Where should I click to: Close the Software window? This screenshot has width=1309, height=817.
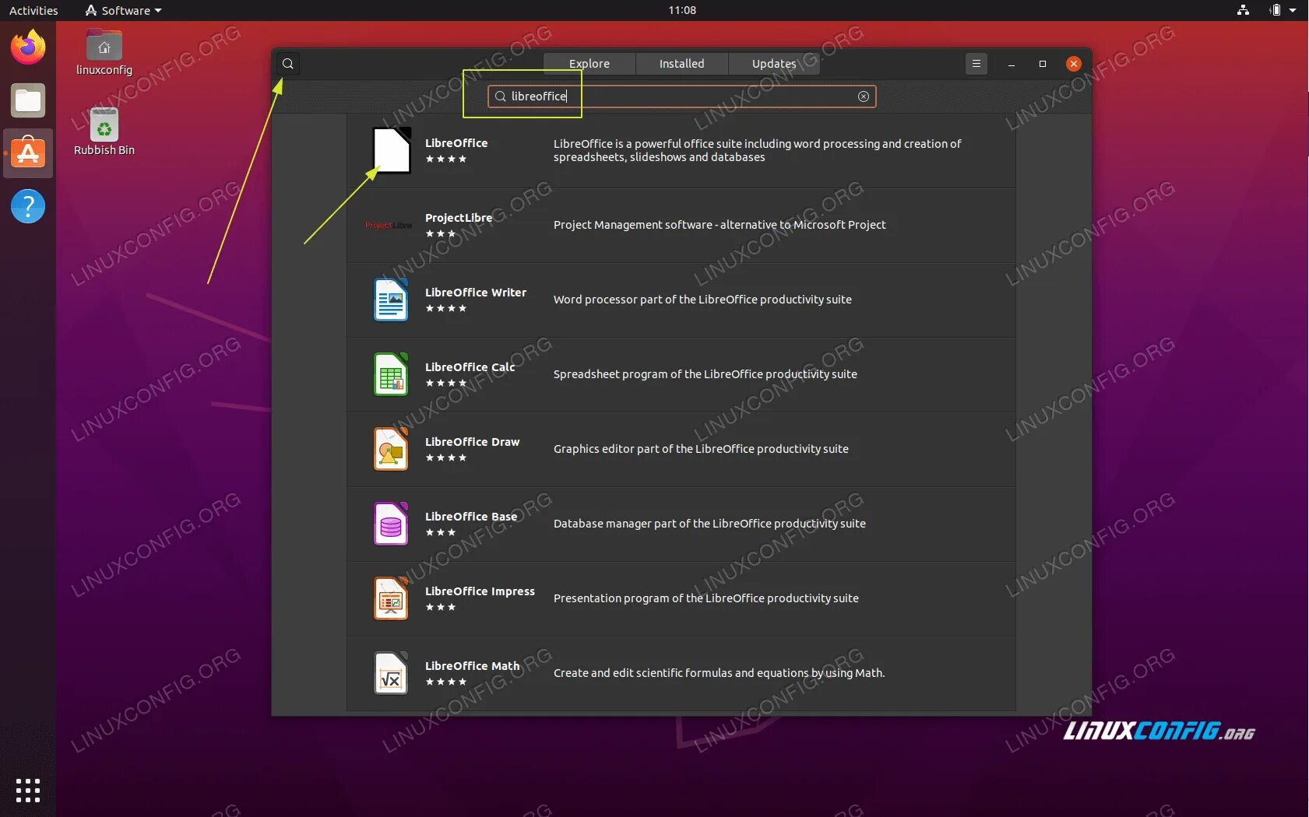click(1074, 64)
